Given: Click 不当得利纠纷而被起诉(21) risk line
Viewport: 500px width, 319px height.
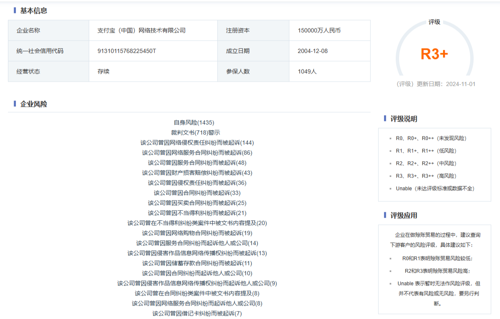Looking at the screenshot, I should tap(197, 213).
